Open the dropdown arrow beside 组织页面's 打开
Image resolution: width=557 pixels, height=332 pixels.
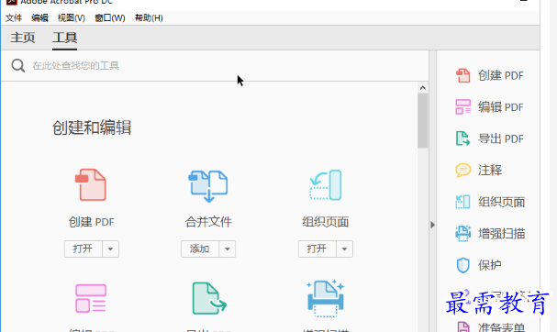point(344,249)
